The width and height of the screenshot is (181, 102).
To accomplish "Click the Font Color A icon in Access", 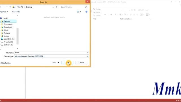I will (x=115, y=14).
